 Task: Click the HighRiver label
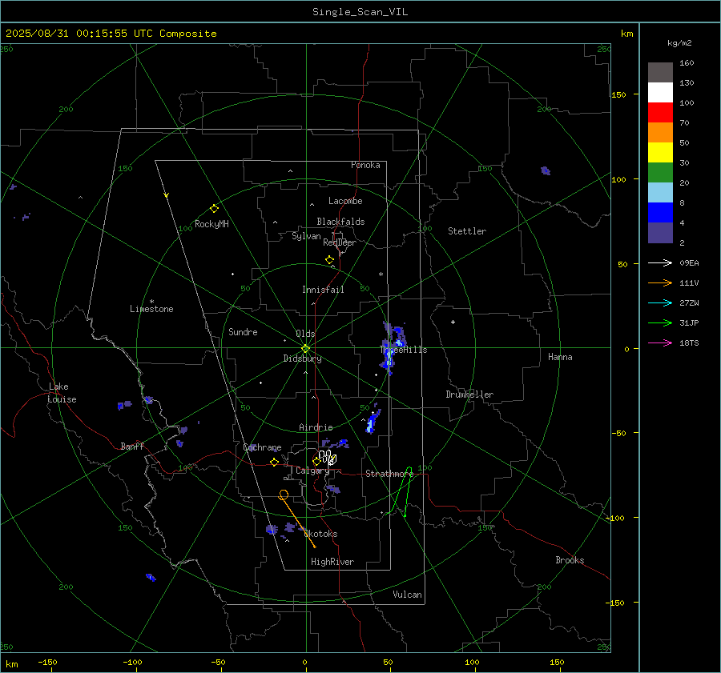point(332,562)
